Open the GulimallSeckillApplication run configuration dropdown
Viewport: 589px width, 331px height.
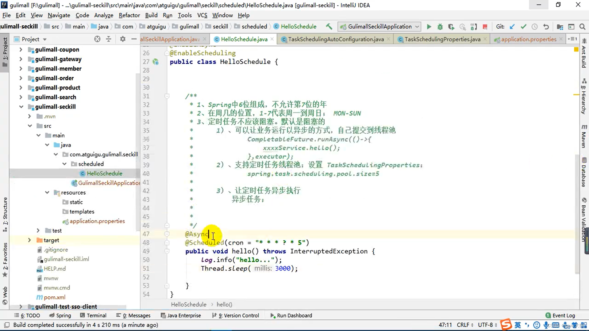click(x=379, y=27)
